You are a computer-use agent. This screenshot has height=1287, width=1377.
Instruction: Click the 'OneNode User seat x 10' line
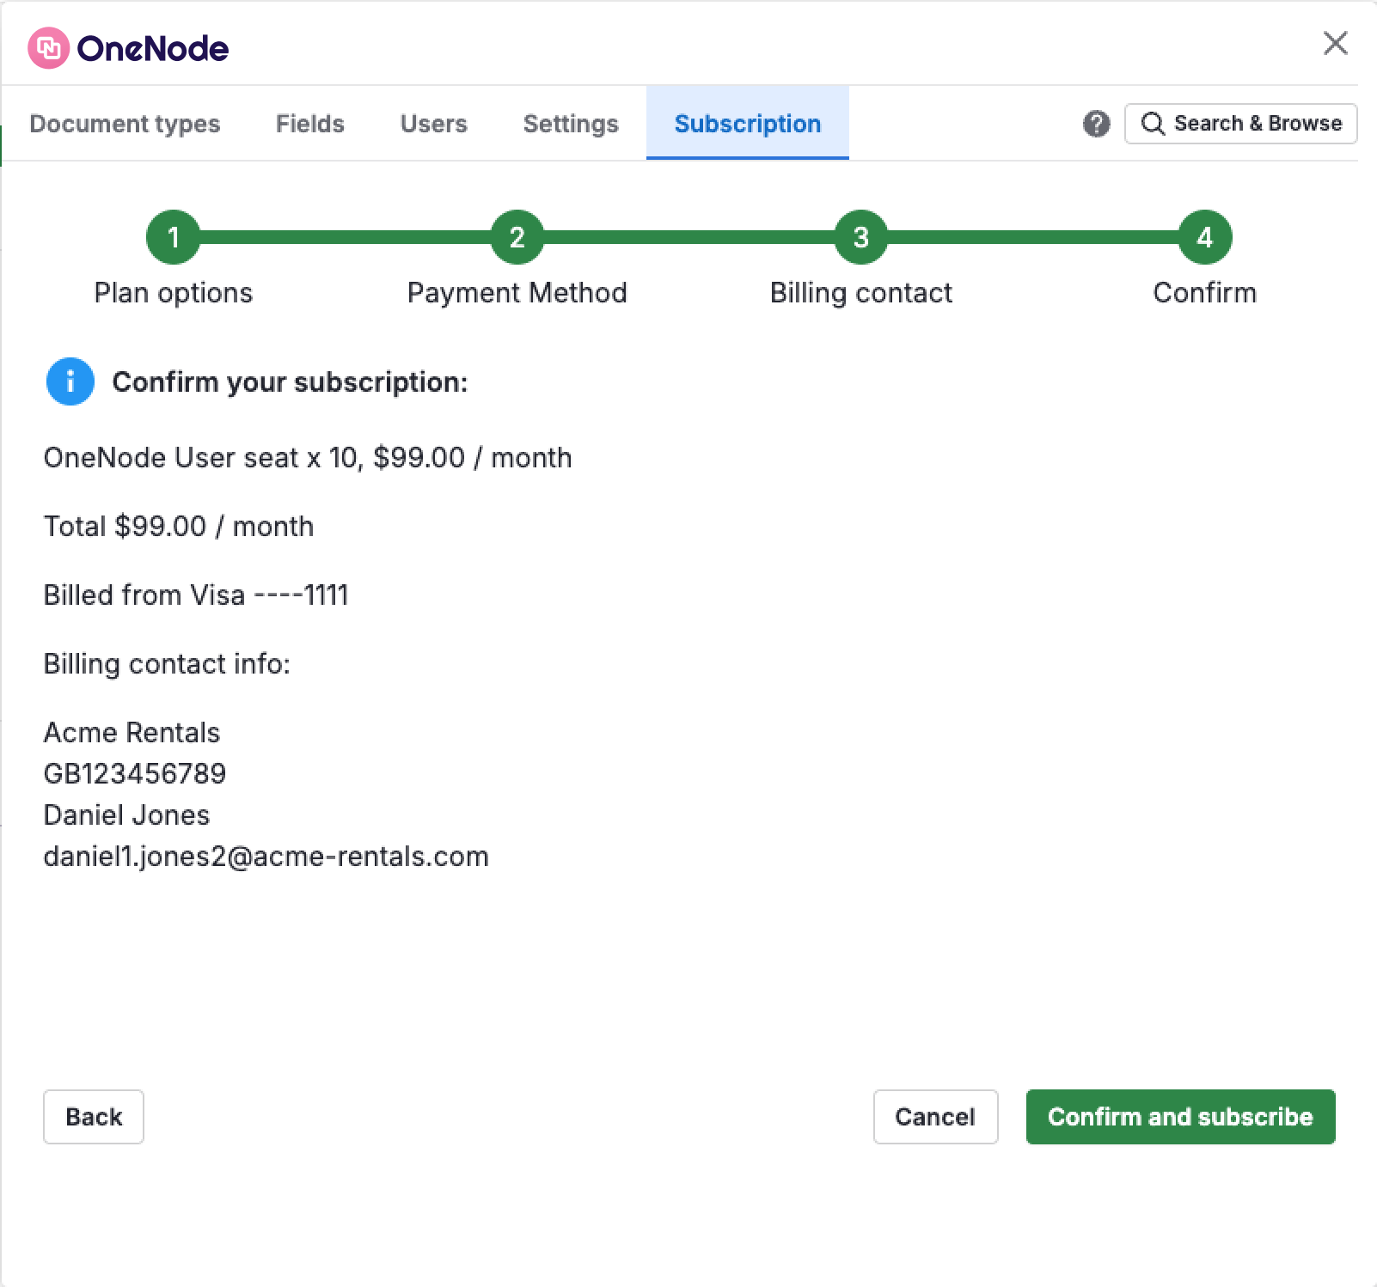[308, 458]
